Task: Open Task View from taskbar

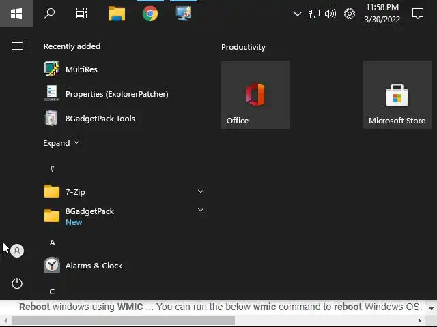Action: click(82, 14)
